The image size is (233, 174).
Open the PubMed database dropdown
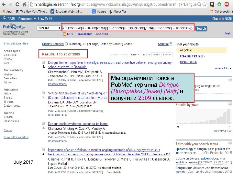(49, 28)
